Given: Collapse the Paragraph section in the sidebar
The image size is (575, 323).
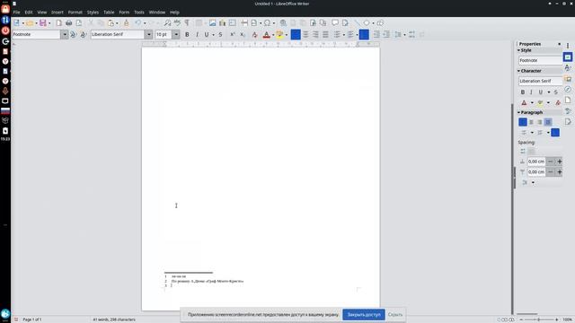Looking at the screenshot, I should [519, 112].
